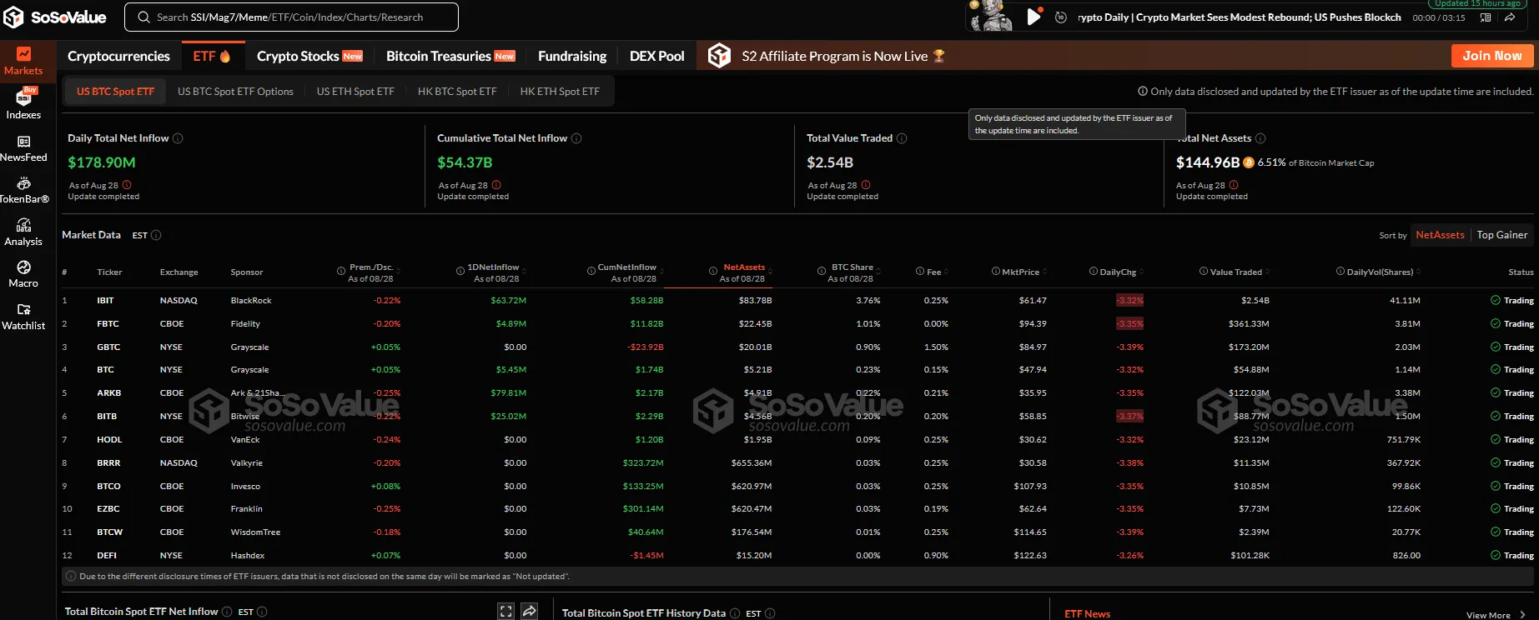The image size is (1539, 620).
Task: Click the S2 Affiliate Program logo icon
Action: (719, 56)
